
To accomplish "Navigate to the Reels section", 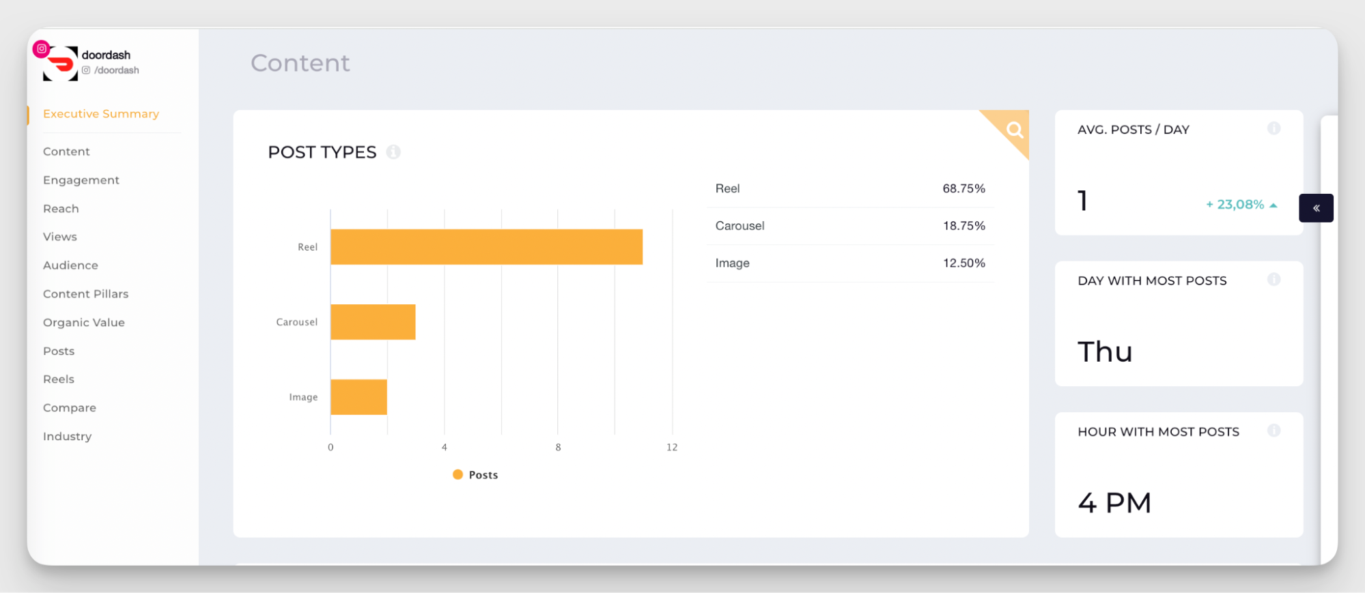I will [59, 379].
